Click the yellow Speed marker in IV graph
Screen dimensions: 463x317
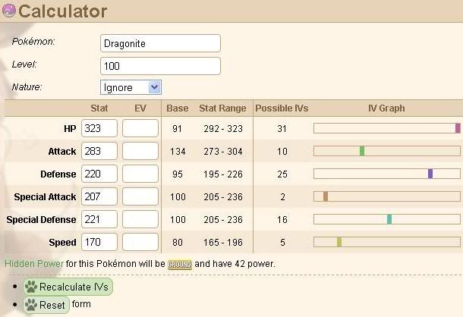pos(339,242)
